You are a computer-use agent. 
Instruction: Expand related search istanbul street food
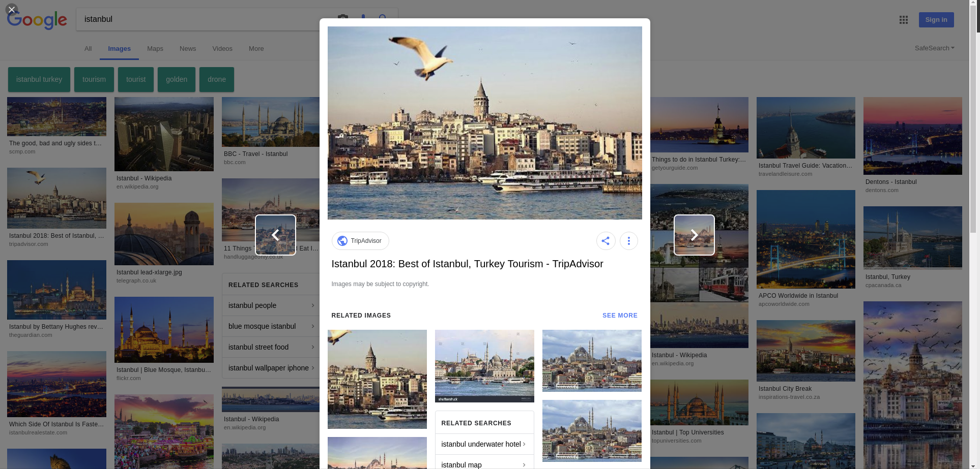(271, 347)
